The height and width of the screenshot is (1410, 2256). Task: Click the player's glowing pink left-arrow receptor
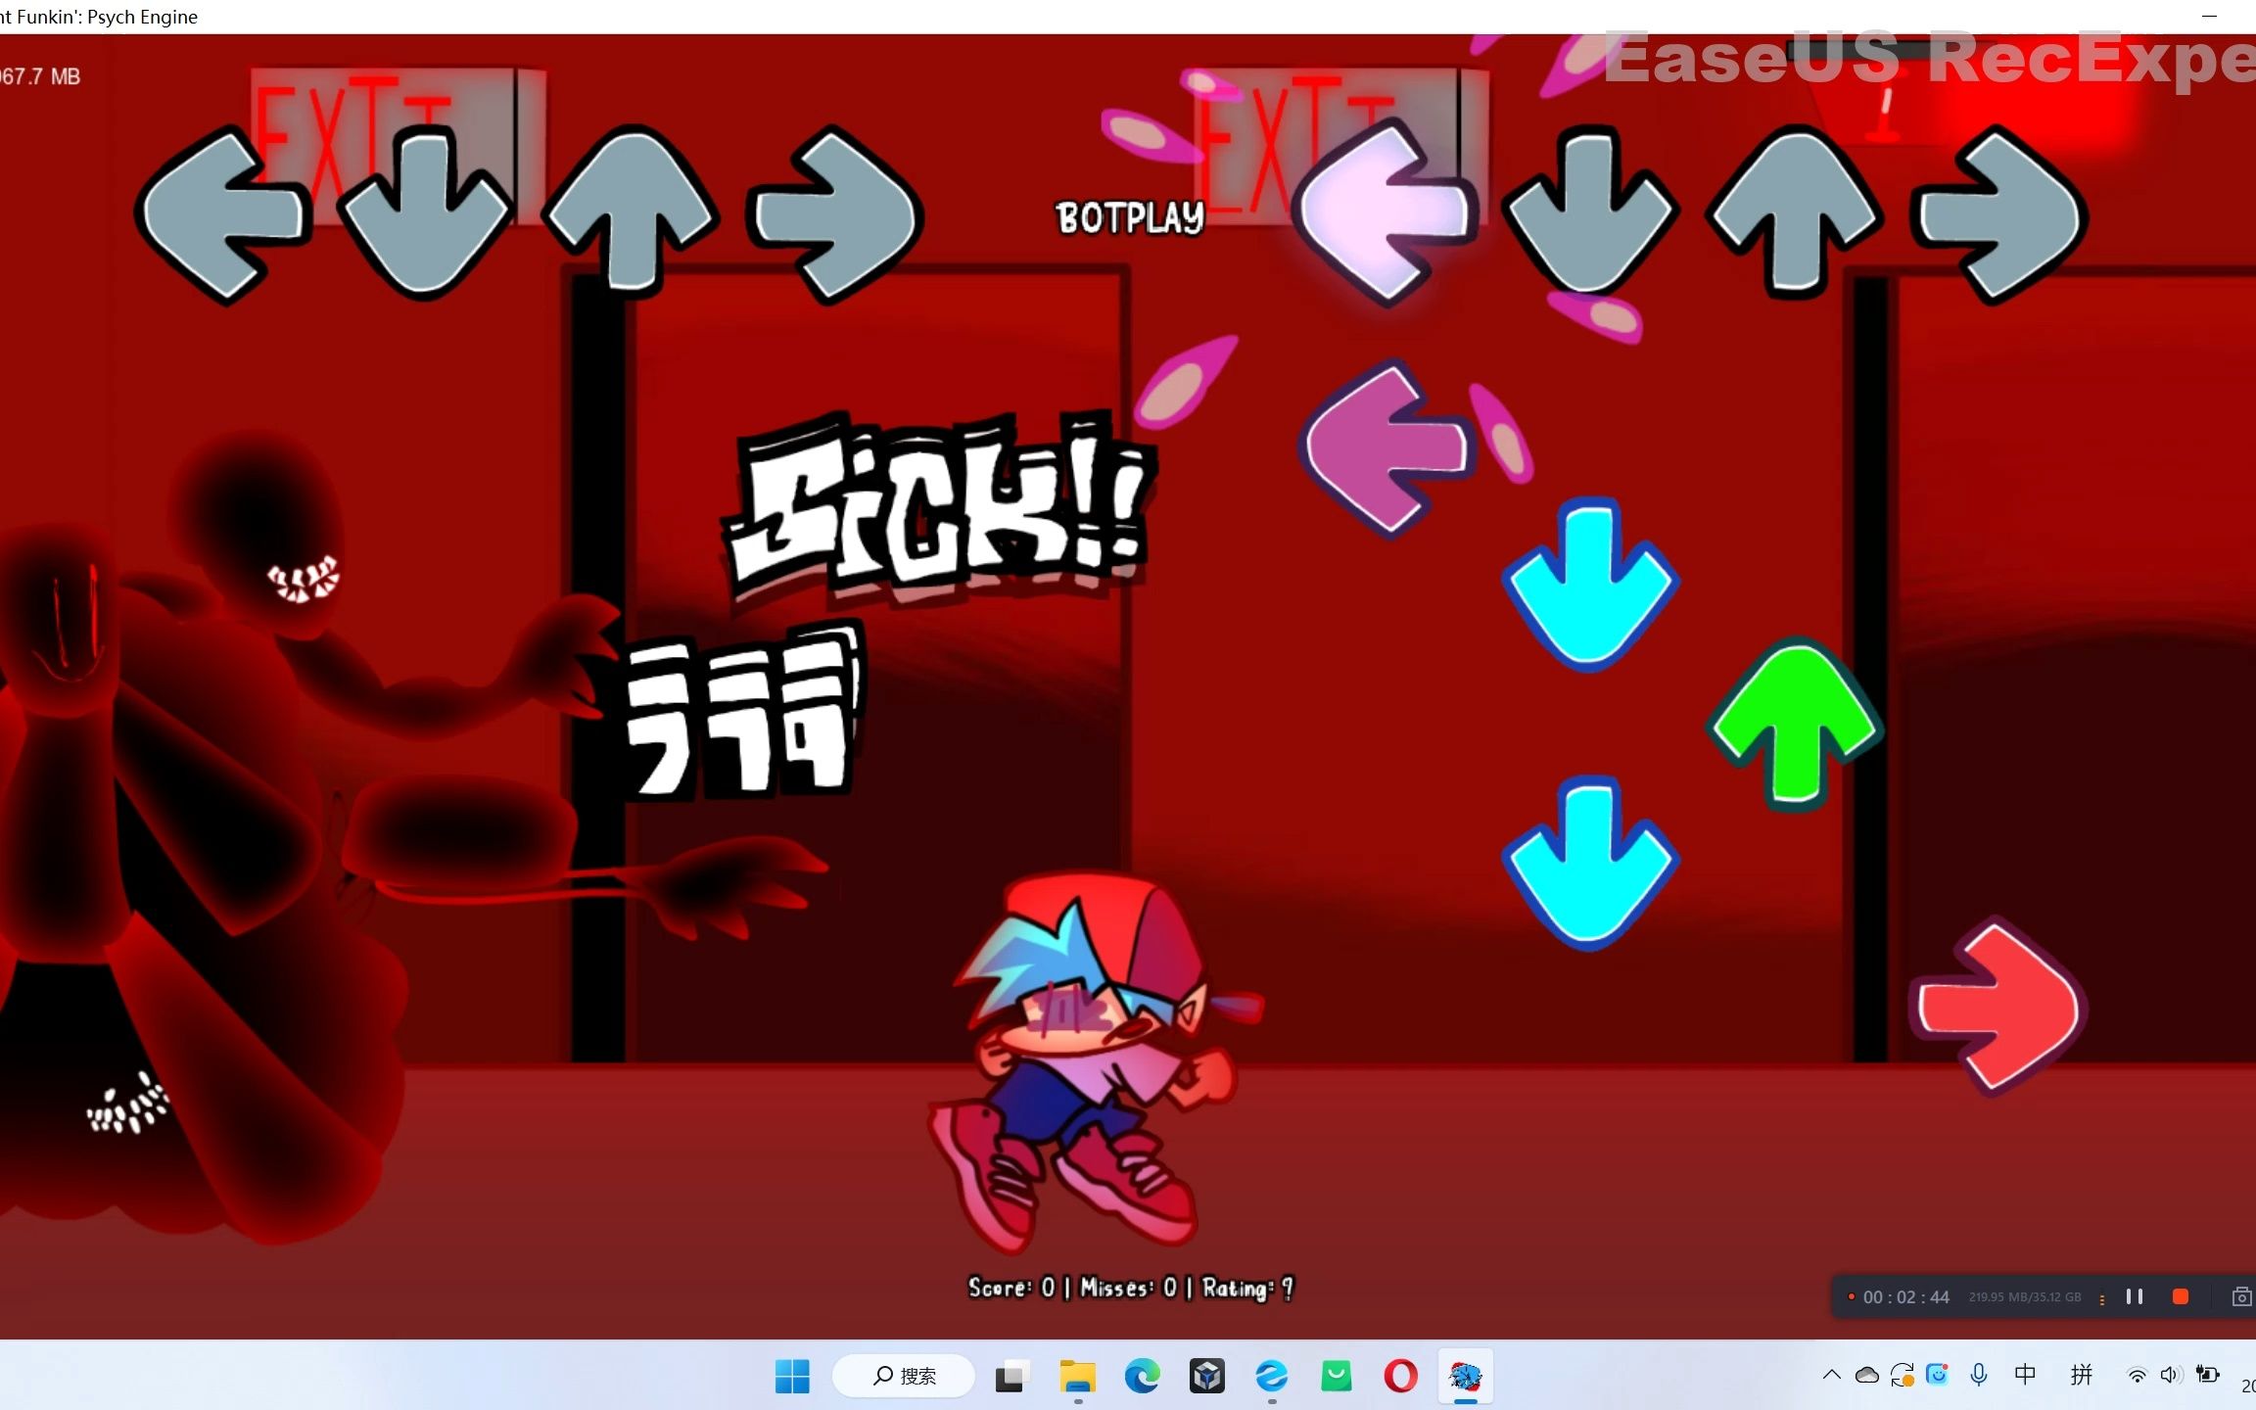[x=1385, y=211]
